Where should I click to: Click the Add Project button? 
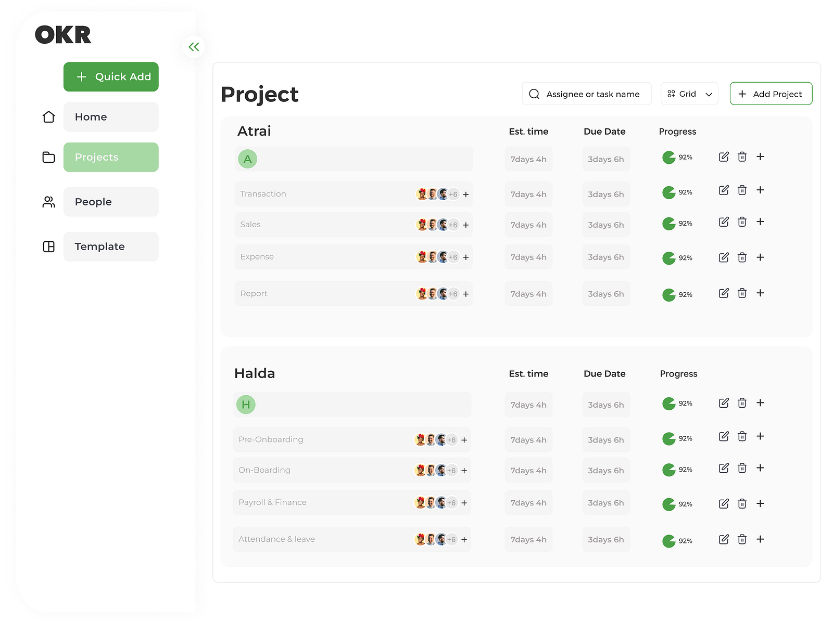[771, 94]
